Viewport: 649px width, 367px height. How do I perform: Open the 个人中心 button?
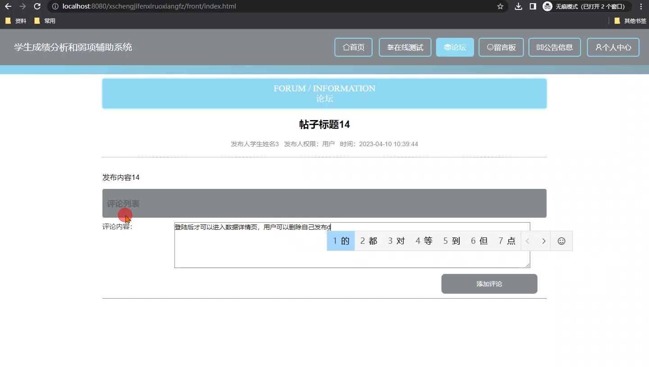pyautogui.click(x=613, y=47)
